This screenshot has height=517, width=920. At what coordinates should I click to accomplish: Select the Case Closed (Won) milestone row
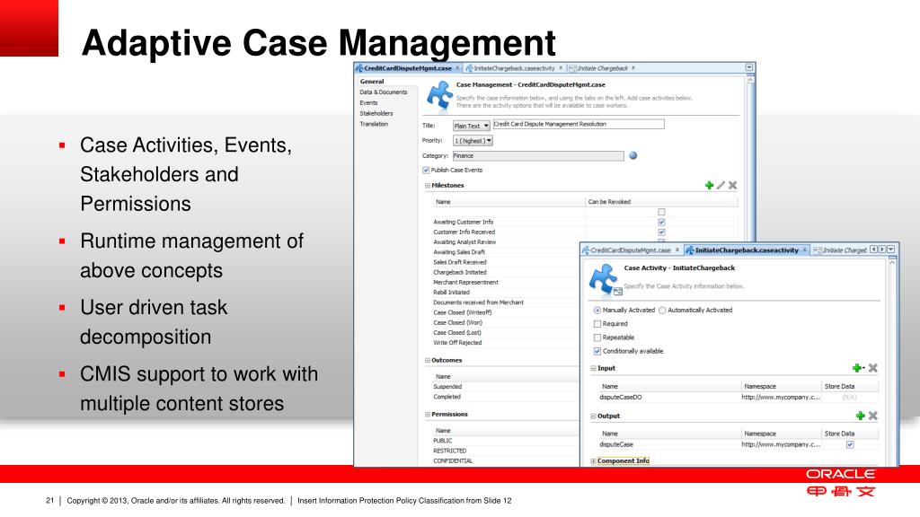[x=457, y=322]
